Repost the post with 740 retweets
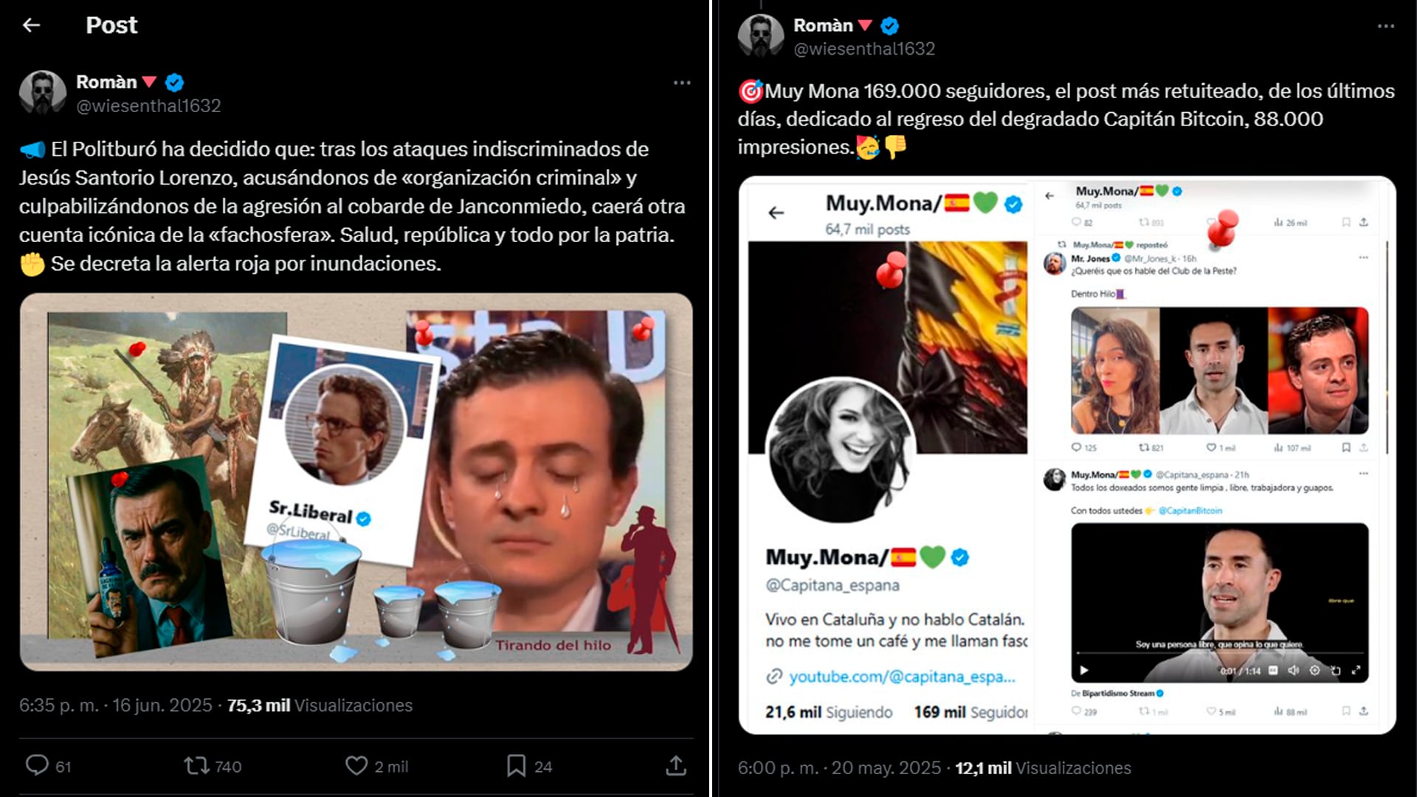1417x797 pixels. [197, 765]
